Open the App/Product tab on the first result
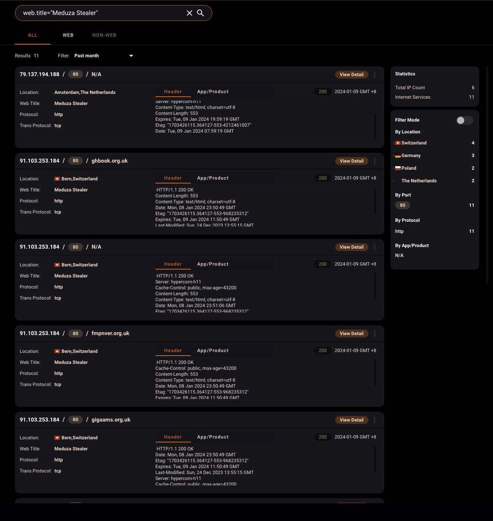The height and width of the screenshot is (521, 493). (213, 92)
